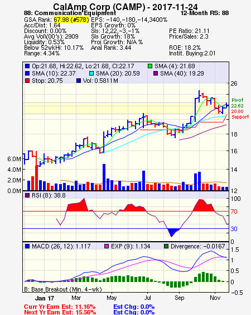The image size is (251, 315).
Task: Click the price axis label 26
Action: tap(234, 83)
